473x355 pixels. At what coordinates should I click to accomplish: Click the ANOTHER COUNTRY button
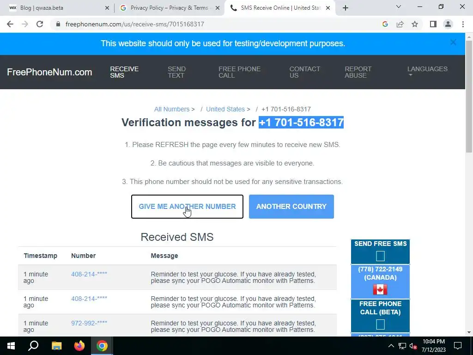click(291, 207)
